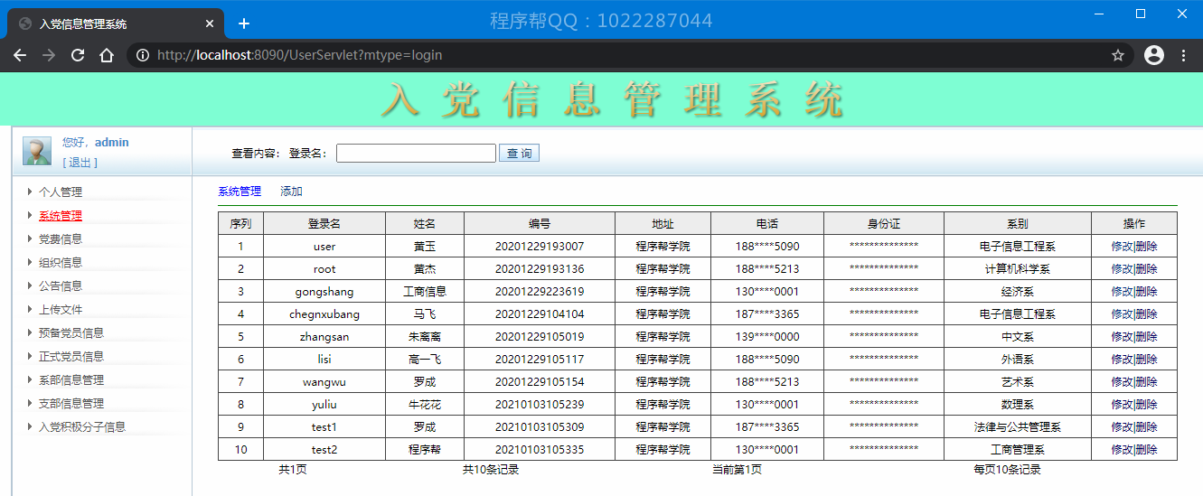
Task: Click the 查询 search button
Action: tap(519, 154)
